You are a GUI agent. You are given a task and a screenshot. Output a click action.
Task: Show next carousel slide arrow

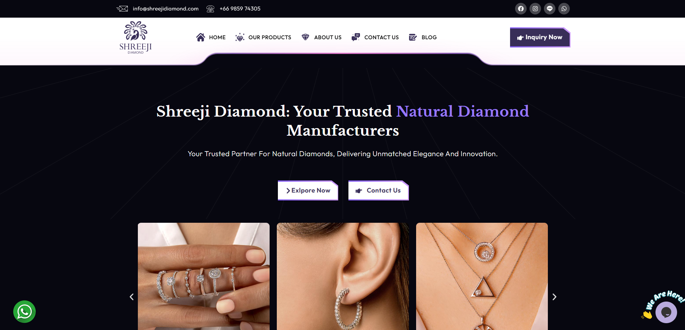pos(554,297)
